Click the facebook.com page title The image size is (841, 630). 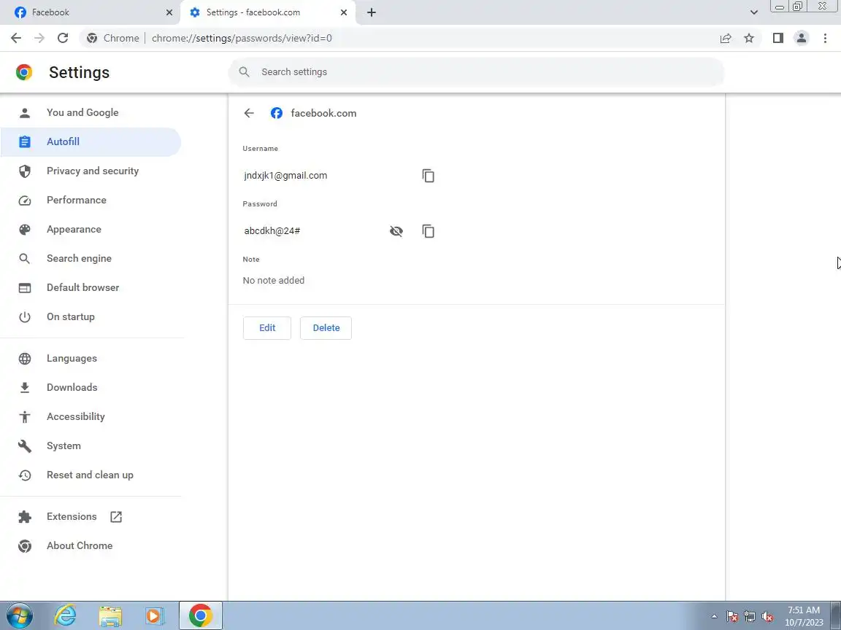coord(323,113)
